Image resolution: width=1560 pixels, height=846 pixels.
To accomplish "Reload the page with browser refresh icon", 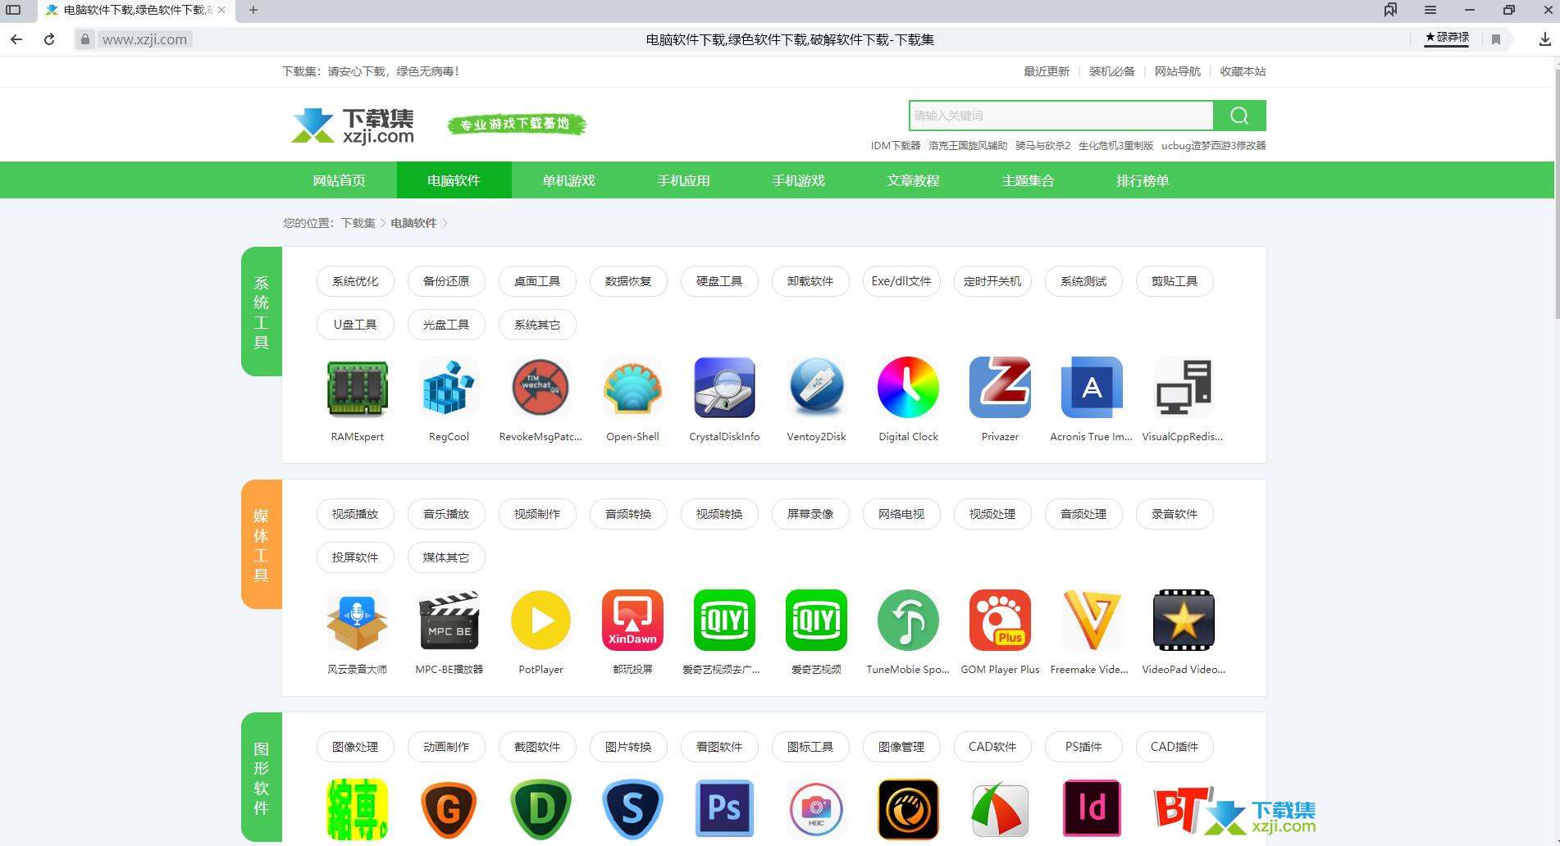I will click(x=49, y=39).
